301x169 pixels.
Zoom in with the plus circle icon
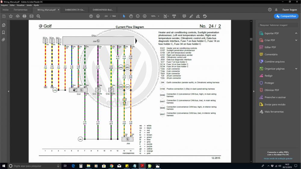coord(144,16)
